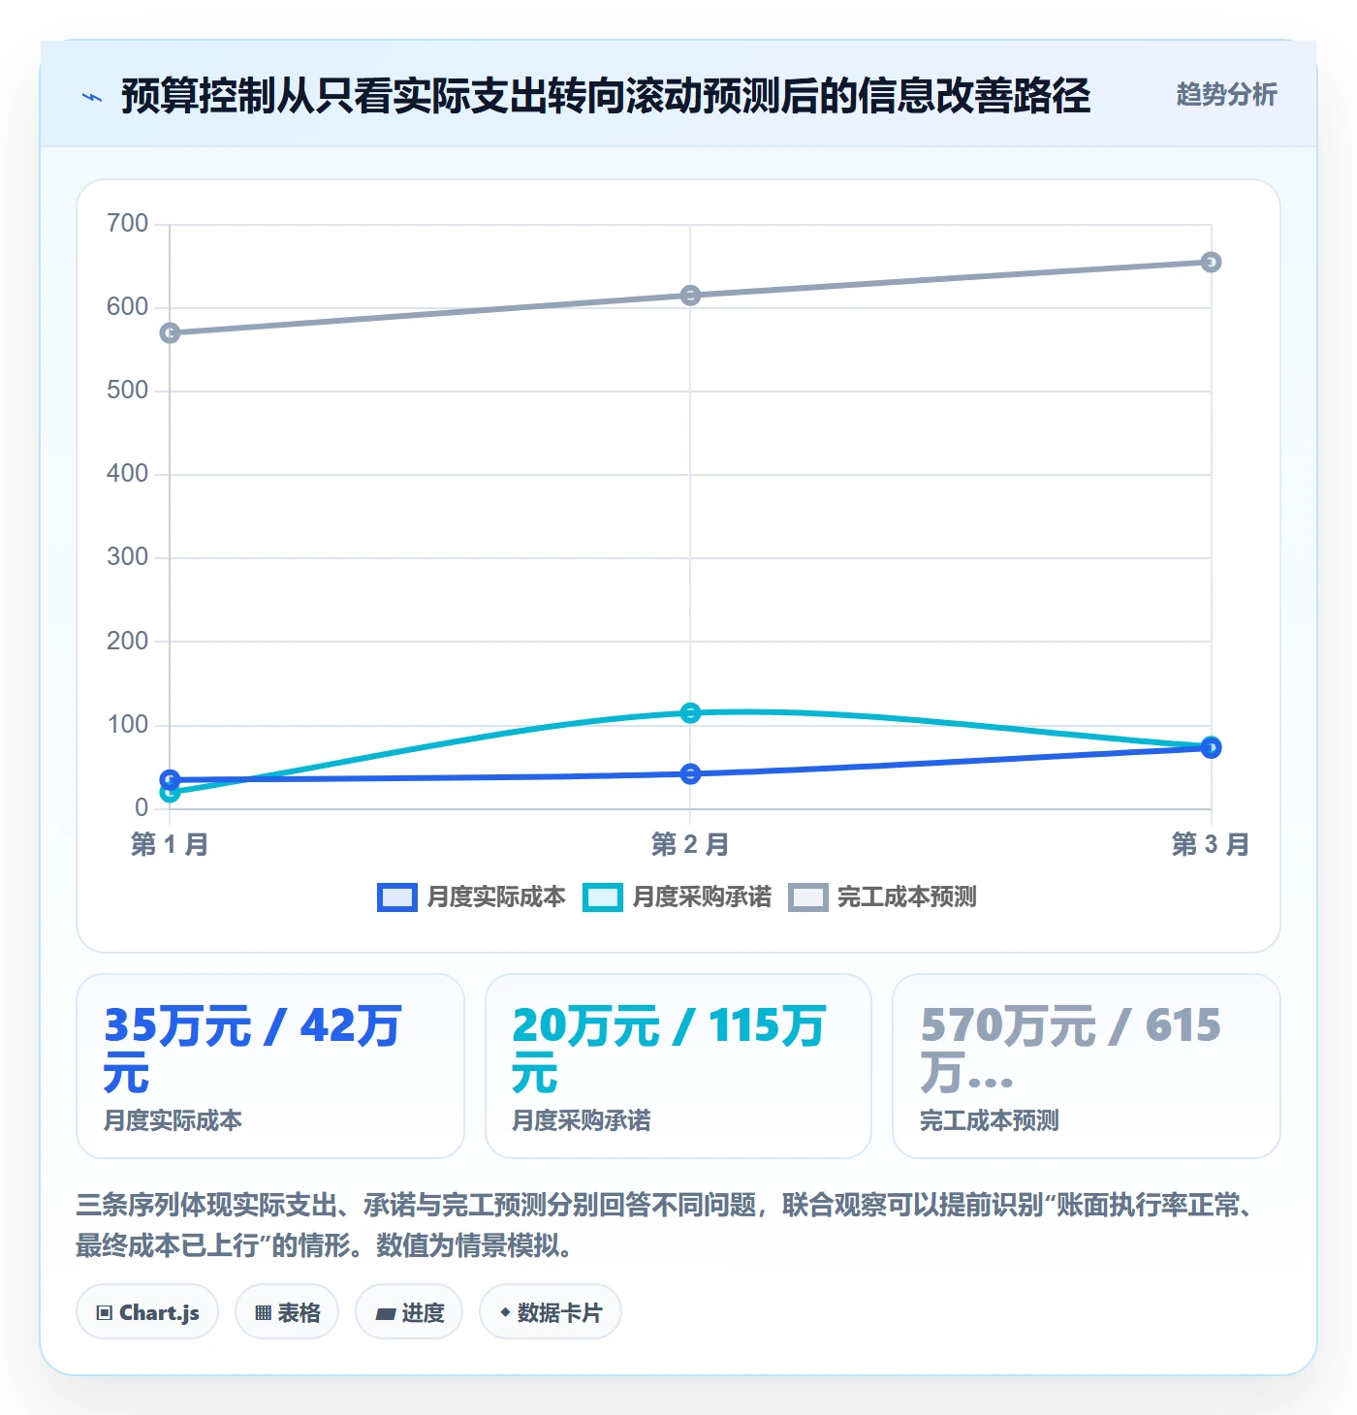Click the 完工成本预测 caption under 570万元 card
This screenshot has height=1415, width=1357.
pyautogui.click(x=990, y=1120)
